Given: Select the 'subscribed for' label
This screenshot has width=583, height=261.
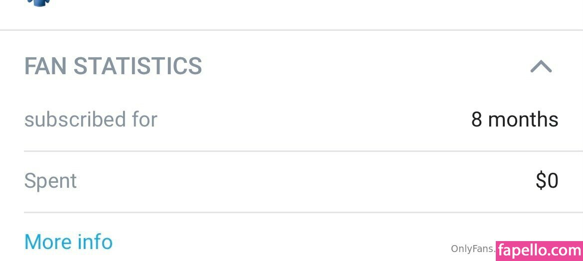Looking at the screenshot, I should [91, 120].
